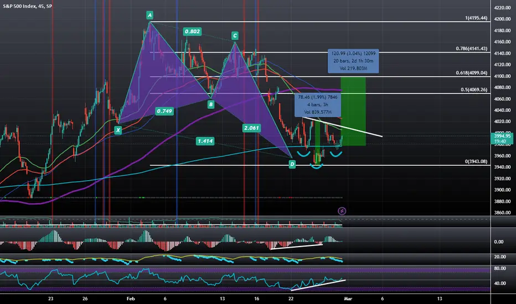Click the Mar date label on time axis
This screenshot has height=304, width=516.
click(x=348, y=298)
